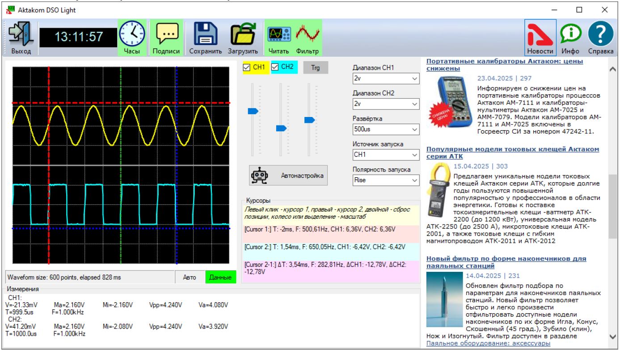This screenshot has height=350, width=620.
Task: Click the green Данные button
Action: [220, 277]
